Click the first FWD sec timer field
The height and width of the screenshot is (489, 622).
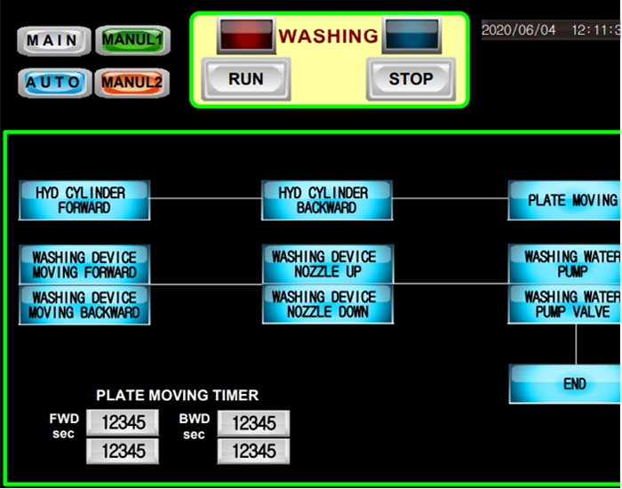124,421
